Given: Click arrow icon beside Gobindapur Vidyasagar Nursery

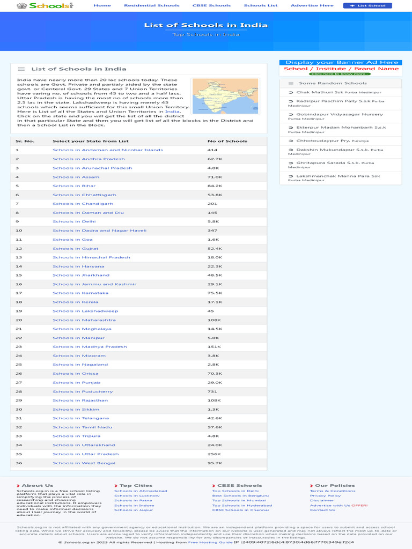Looking at the screenshot, I should (x=291, y=115).
